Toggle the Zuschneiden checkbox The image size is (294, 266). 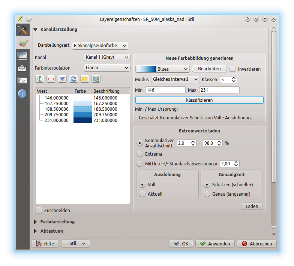pos(39,210)
